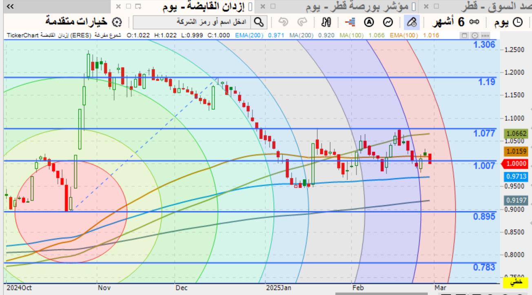
Task: Click the circled A annotation icon
Action: [369, 22]
